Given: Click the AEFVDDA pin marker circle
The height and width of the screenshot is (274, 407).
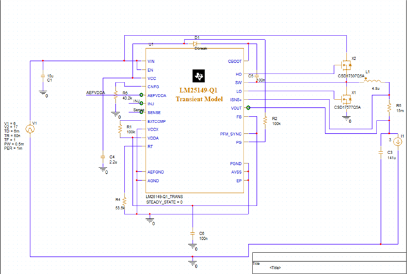Looking at the screenshot, I should [141, 95].
